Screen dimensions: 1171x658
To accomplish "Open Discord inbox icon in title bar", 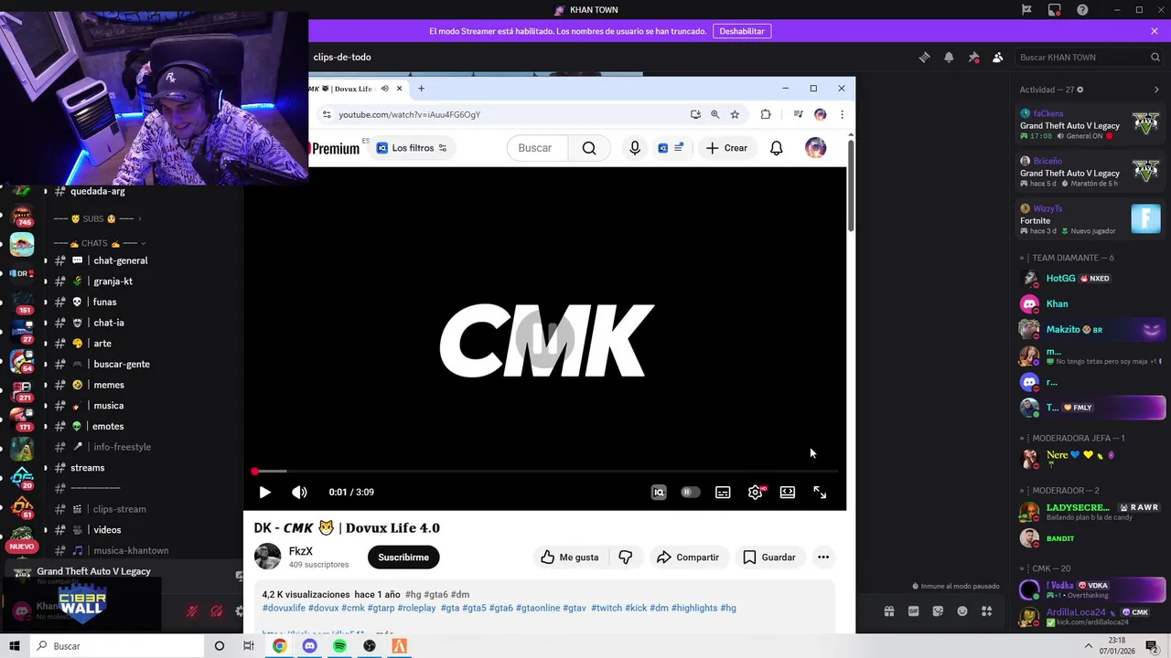I will [1055, 10].
